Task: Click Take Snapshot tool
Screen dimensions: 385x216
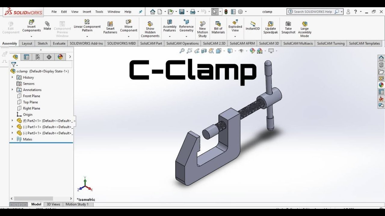Action: (x=288, y=27)
